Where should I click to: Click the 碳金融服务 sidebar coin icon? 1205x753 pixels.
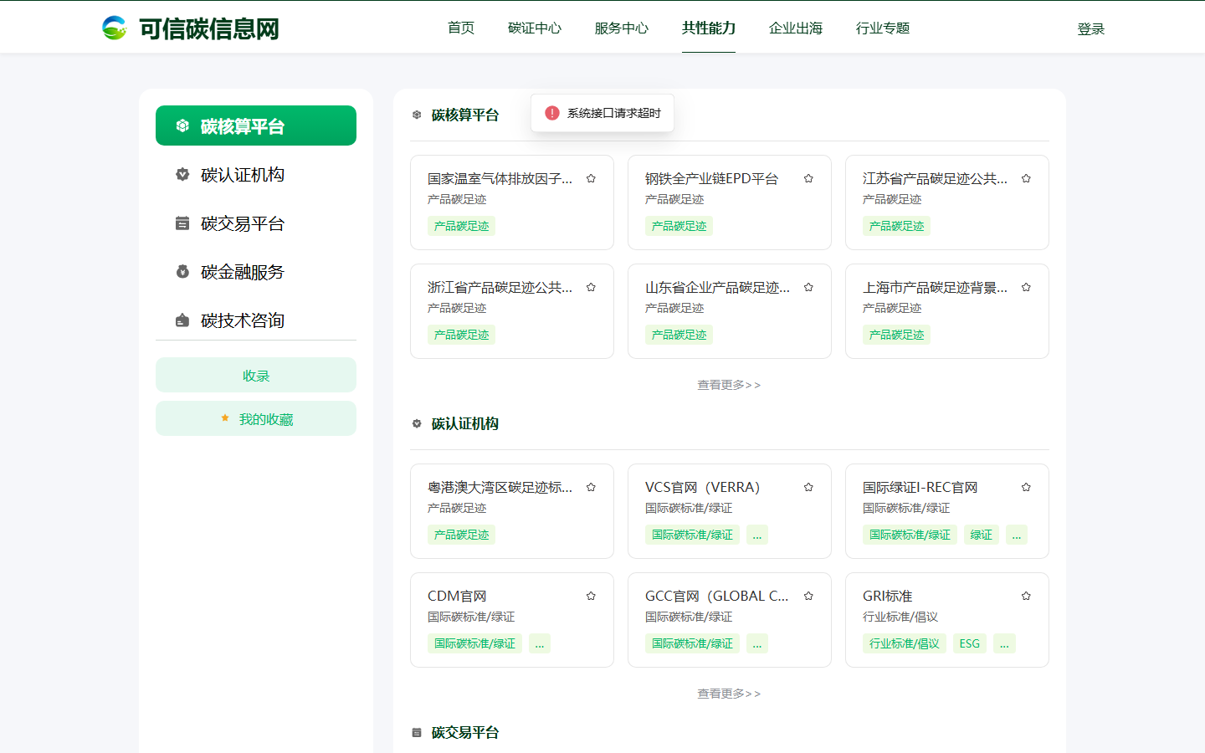tap(182, 271)
